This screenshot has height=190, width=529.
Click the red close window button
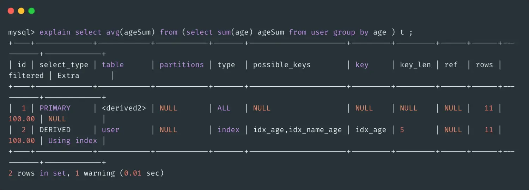(11, 11)
